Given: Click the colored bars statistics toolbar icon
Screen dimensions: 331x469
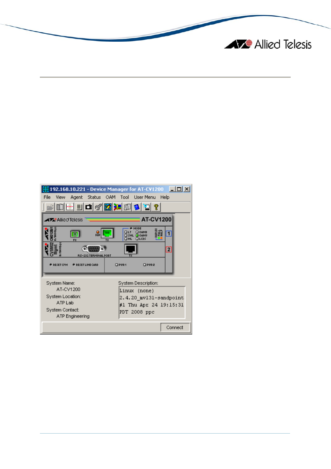Looking at the screenshot, I should tap(118, 207).
